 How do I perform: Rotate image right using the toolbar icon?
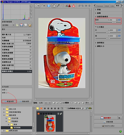83,6
